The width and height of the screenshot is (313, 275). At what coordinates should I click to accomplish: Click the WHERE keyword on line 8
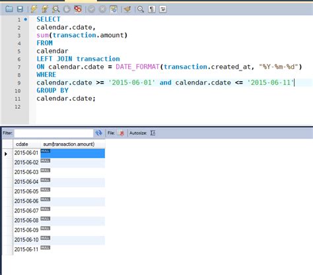(x=46, y=75)
